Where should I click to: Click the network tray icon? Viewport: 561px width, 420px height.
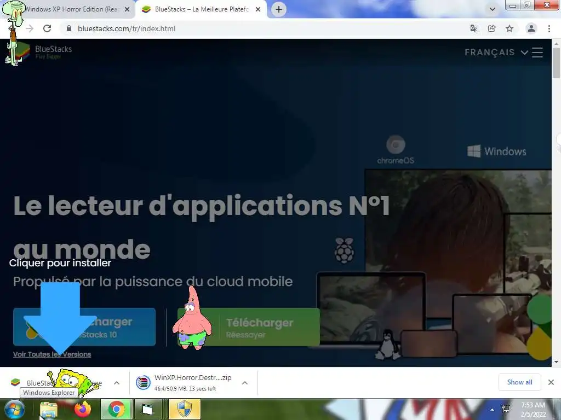click(x=506, y=410)
